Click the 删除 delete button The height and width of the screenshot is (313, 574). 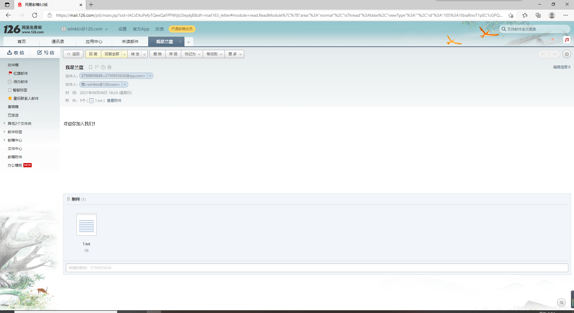tap(158, 54)
